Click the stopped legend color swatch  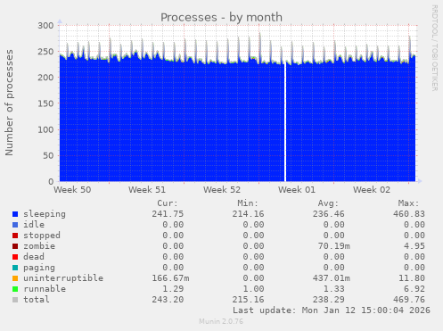[15, 236]
